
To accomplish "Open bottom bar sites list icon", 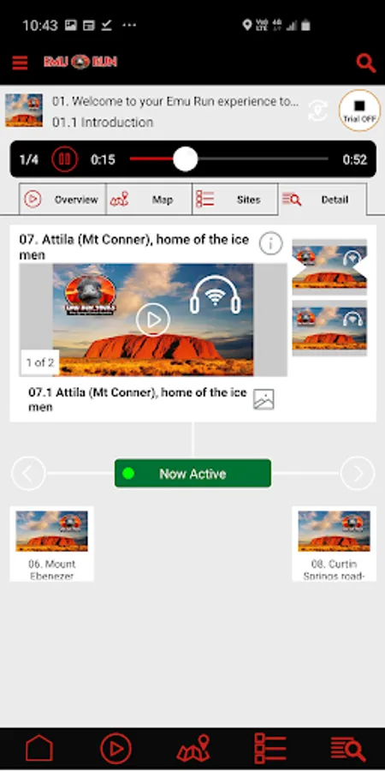I will 270,750.
